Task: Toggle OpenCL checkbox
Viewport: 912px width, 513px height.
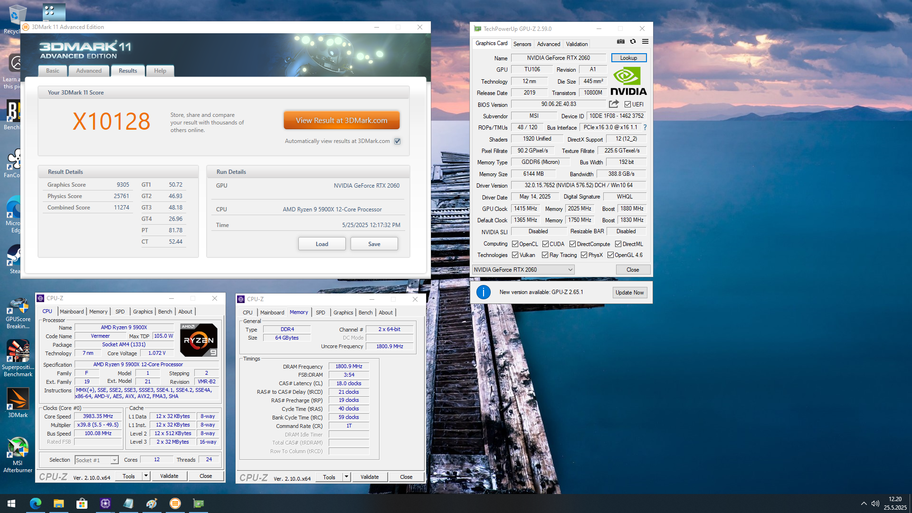Action: tap(515, 244)
